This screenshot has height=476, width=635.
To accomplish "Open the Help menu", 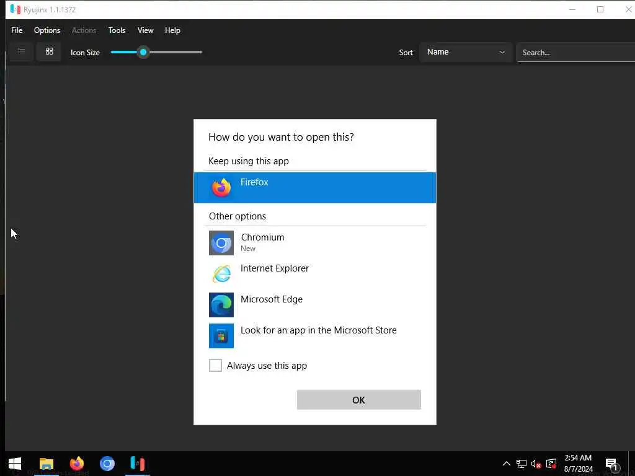I will tap(172, 30).
